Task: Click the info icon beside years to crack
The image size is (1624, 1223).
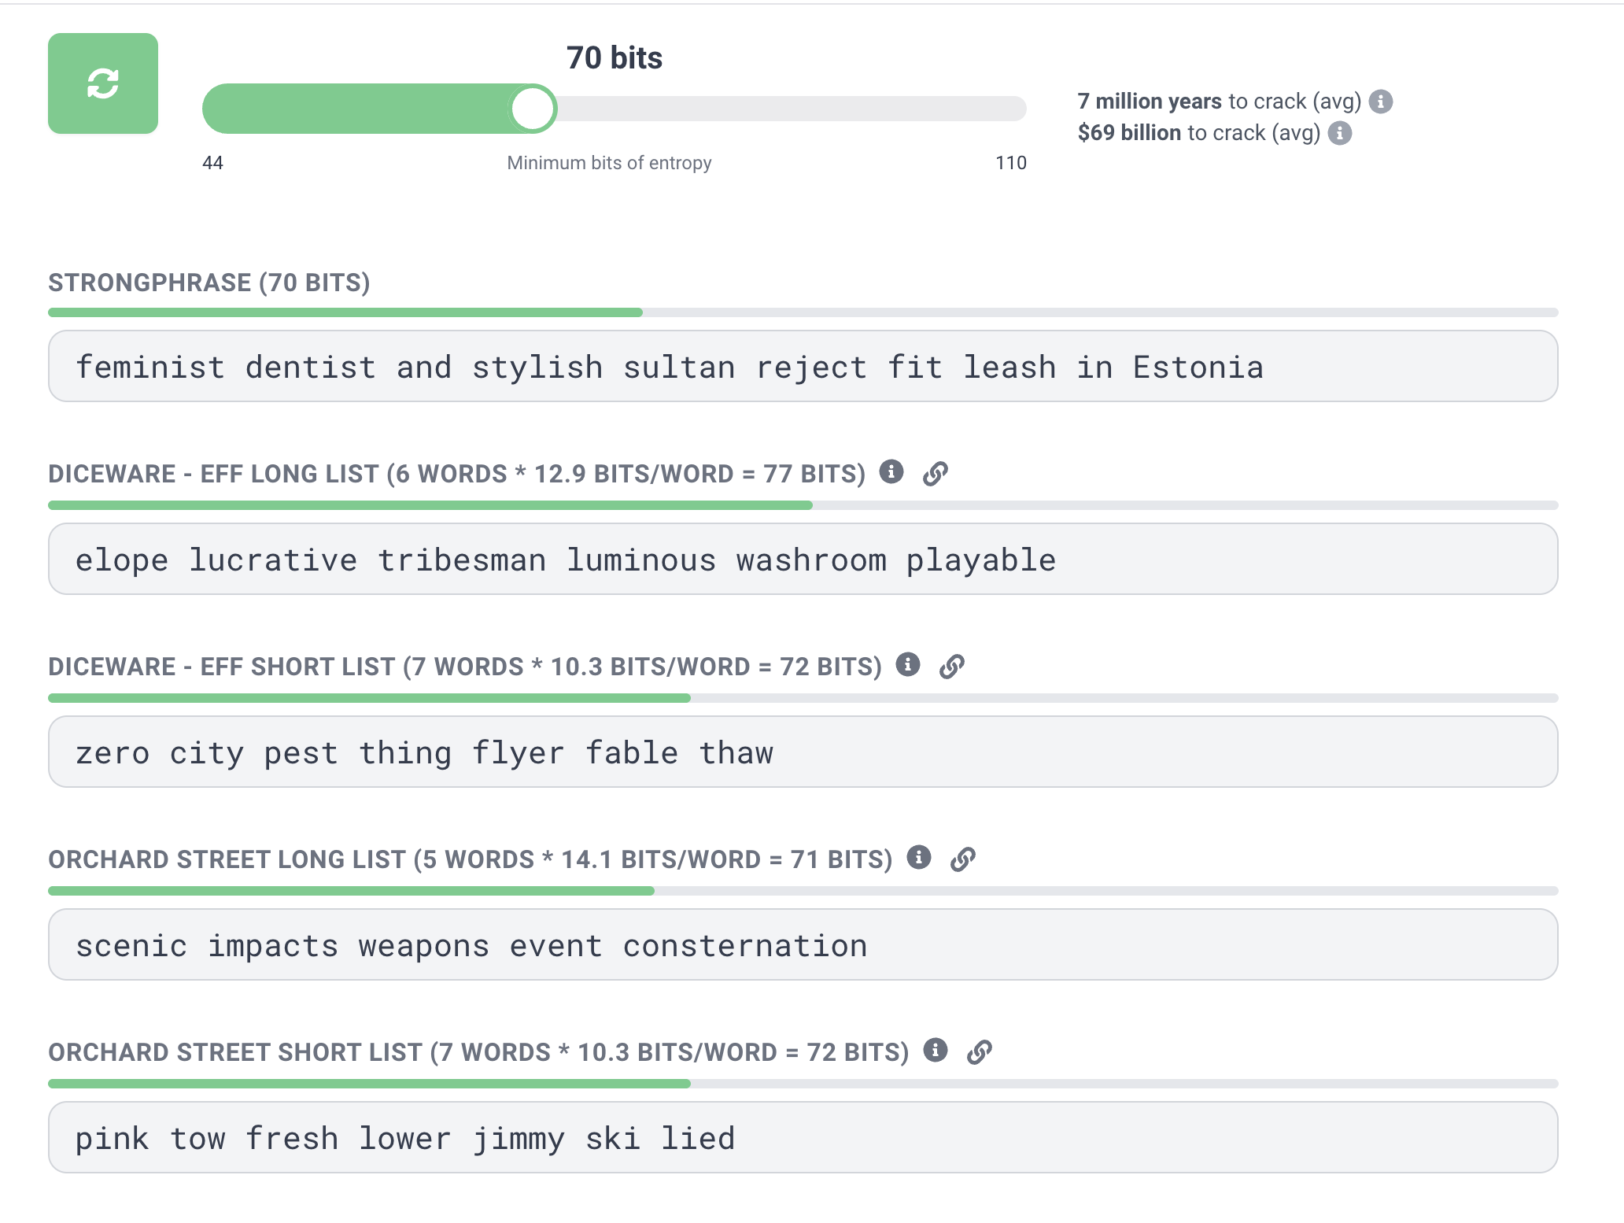Action: click(x=1381, y=102)
